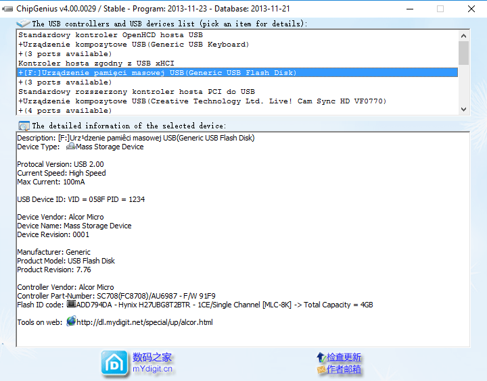Click the Controller Part-Number SC708 line
The width and height of the screenshot is (487, 381).
pyautogui.click(x=116, y=296)
